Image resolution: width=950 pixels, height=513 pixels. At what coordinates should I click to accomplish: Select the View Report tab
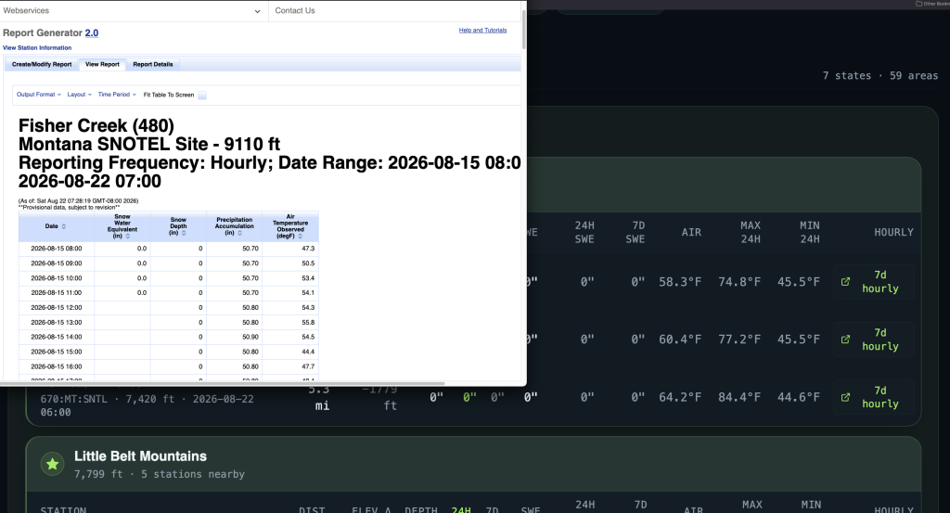[102, 64]
